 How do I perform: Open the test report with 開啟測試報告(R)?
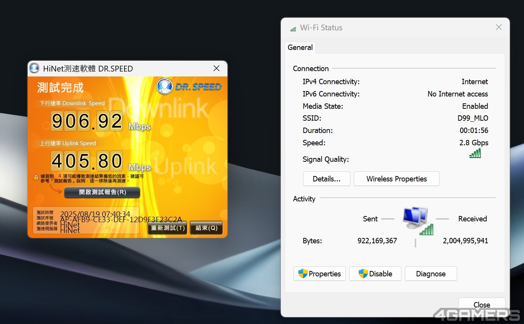[102, 192]
